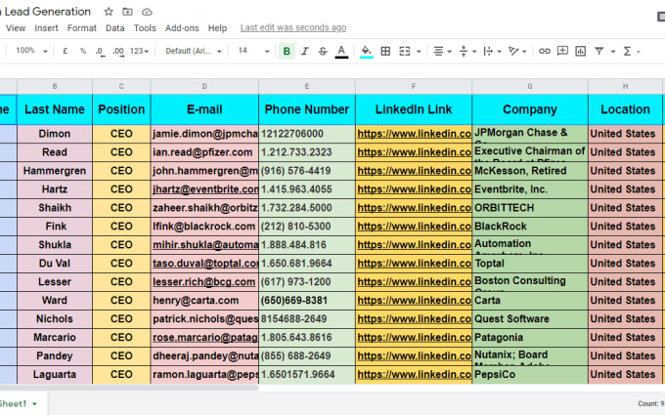
Task: Increase decimal places
Action: point(118,51)
